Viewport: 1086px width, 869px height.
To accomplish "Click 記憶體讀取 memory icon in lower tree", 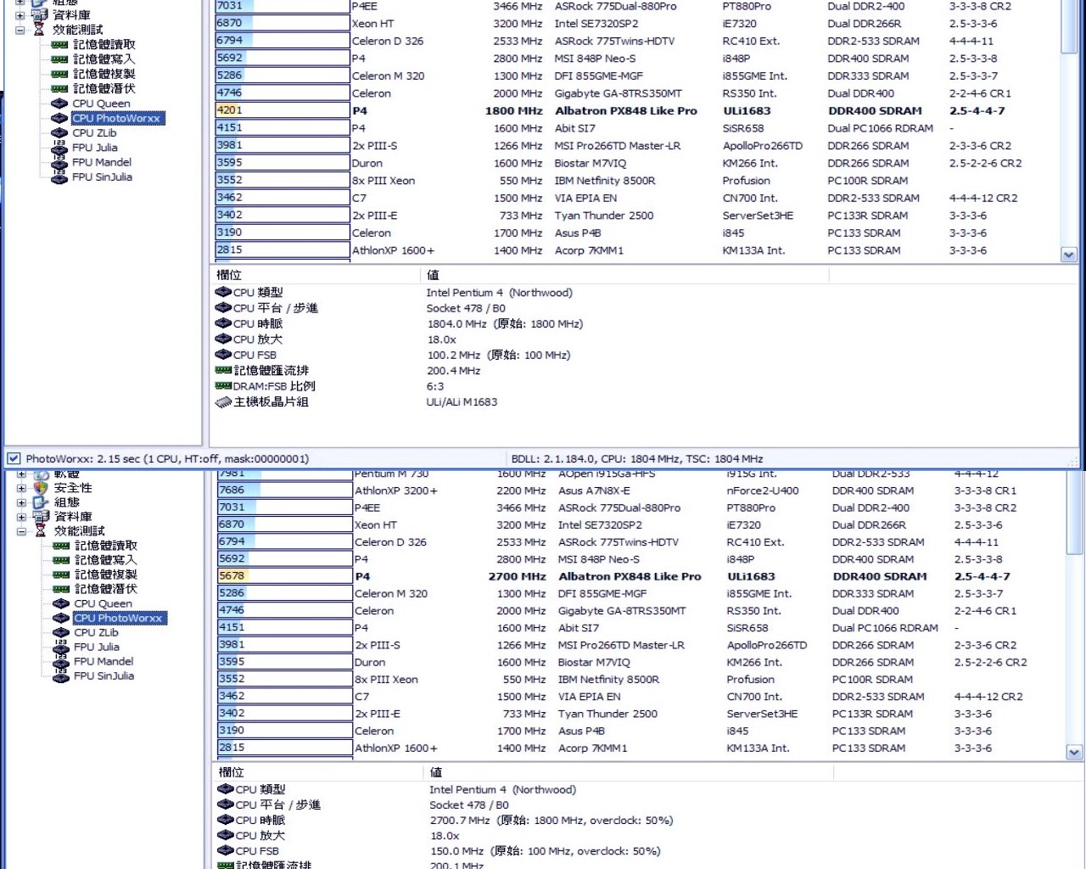I will pyautogui.click(x=61, y=546).
